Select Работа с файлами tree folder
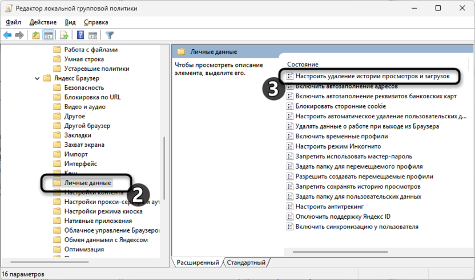This screenshot has width=475, height=280. click(91, 50)
